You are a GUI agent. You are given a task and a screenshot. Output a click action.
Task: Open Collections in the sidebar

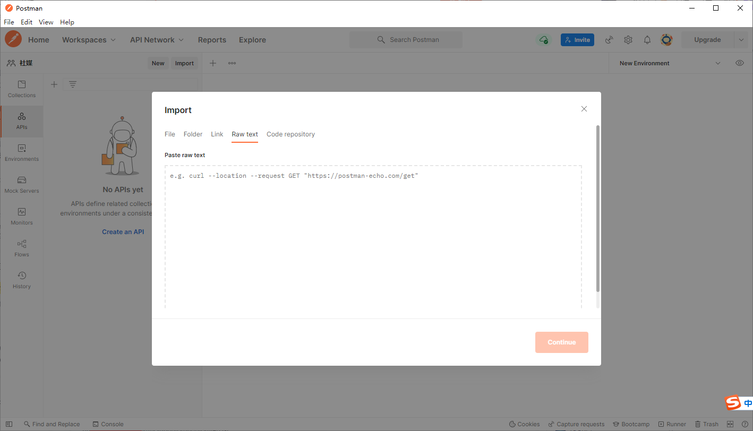(22, 89)
